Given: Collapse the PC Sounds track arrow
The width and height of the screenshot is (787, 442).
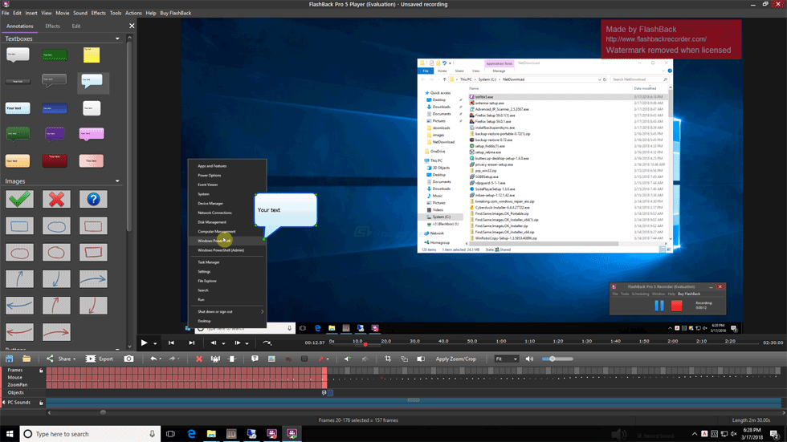Looking at the screenshot, I should (x=3, y=402).
